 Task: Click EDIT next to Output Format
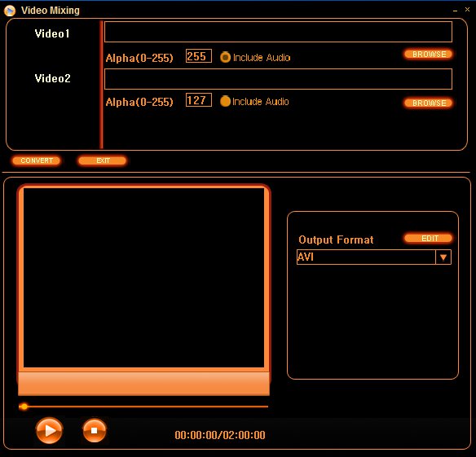[429, 238]
